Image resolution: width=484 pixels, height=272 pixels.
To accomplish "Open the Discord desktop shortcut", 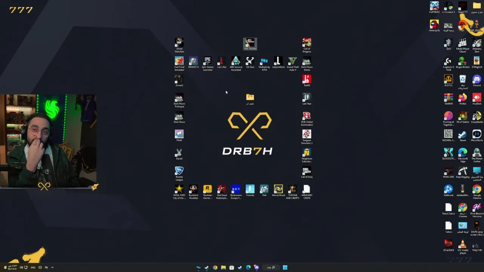I will point(477,81).
